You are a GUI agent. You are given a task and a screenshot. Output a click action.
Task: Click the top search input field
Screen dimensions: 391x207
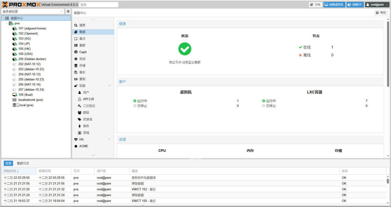click(x=99, y=5)
